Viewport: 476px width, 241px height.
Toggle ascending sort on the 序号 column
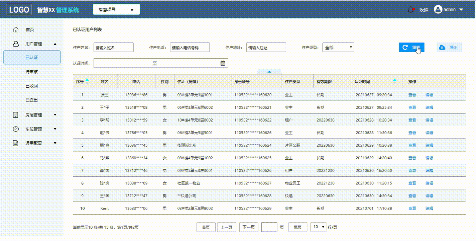click(x=87, y=79)
